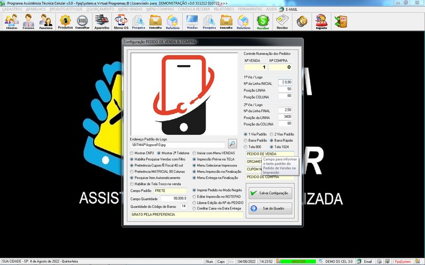Click the Nº VENDA number field
The height and width of the screenshot is (265, 425).
point(256,67)
